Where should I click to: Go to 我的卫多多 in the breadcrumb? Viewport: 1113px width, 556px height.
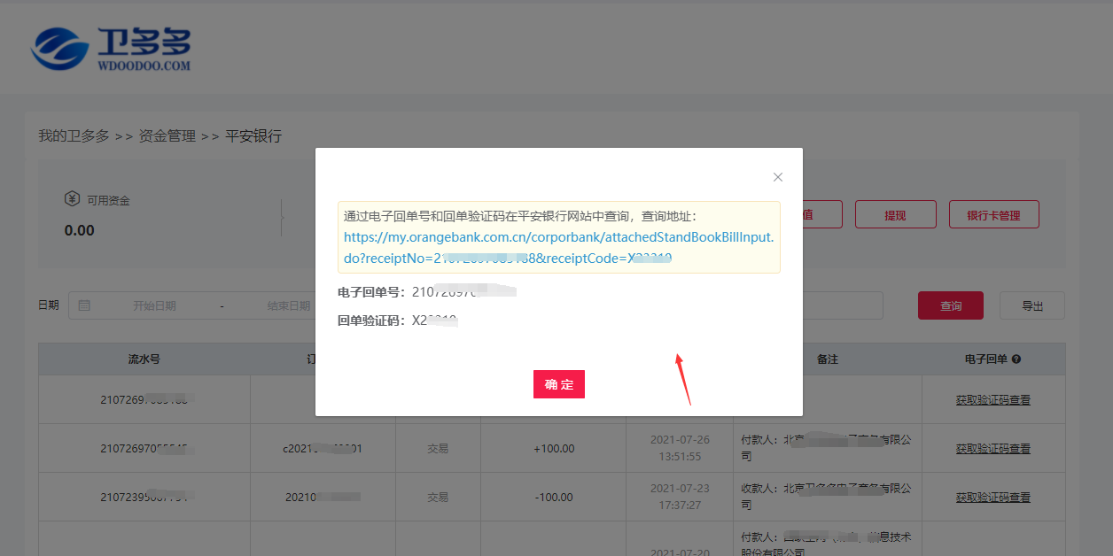click(x=74, y=136)
